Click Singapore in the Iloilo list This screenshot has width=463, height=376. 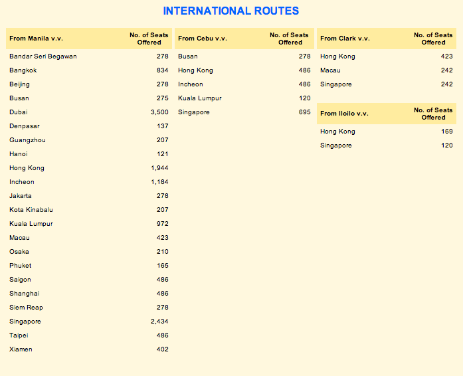pos(336,145)
